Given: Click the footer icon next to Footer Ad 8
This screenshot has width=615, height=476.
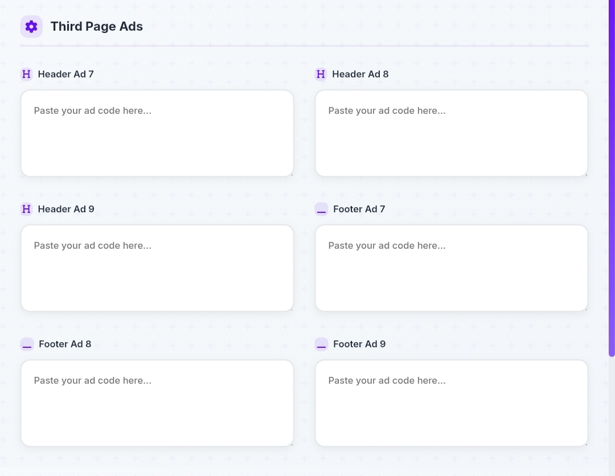Looking at the screenshot, I should pos(27,344).
